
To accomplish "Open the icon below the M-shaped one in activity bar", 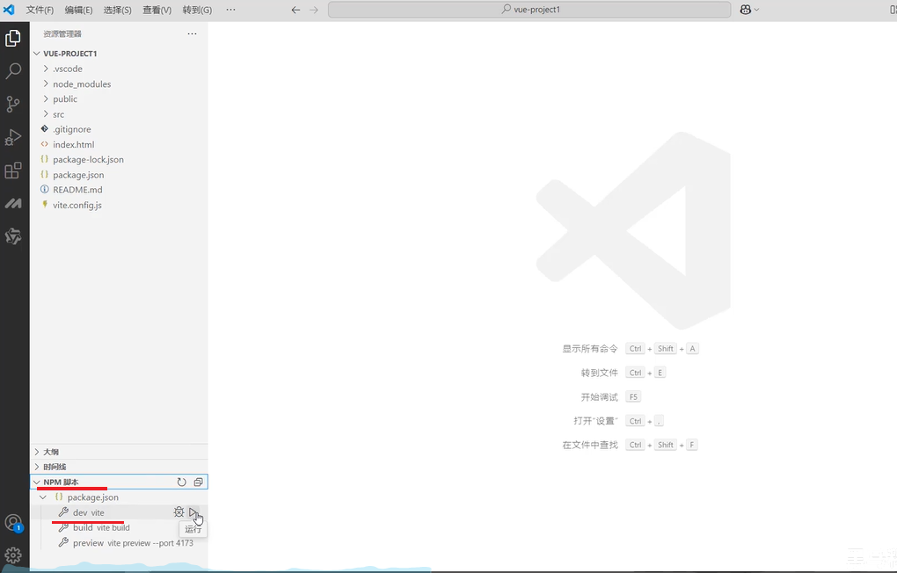I will (x=13, y=236).
